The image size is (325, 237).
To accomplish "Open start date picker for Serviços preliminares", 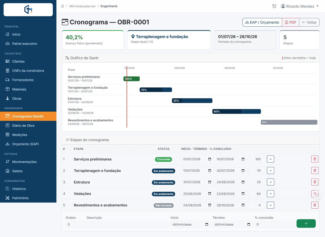I will pos(210,159).
